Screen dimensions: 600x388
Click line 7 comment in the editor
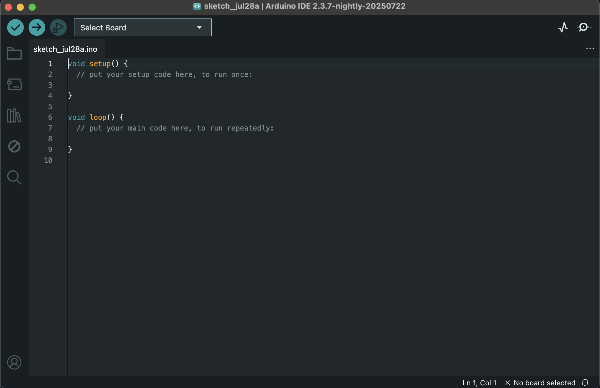pyautogui.click(x=175, y=128)
